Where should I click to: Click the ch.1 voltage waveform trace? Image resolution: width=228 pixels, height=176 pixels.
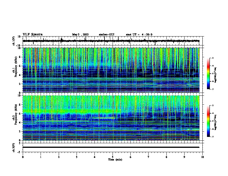tap(111, 41)
